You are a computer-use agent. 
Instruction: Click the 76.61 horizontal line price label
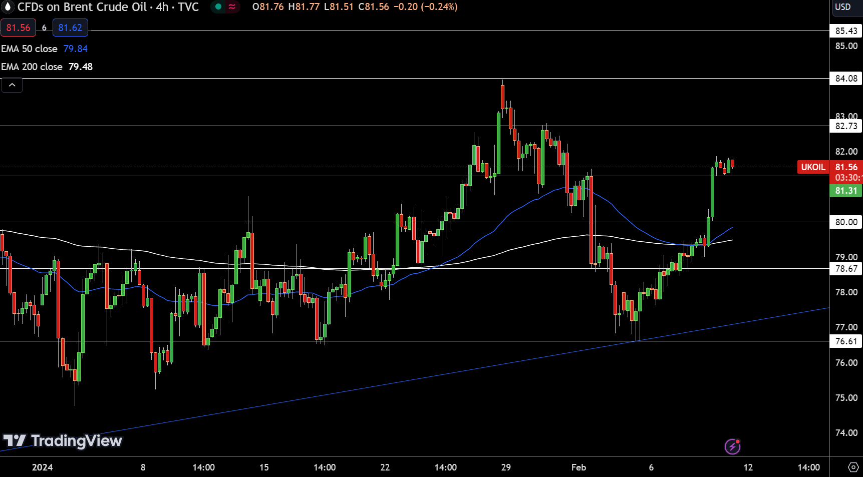(846, 341)
